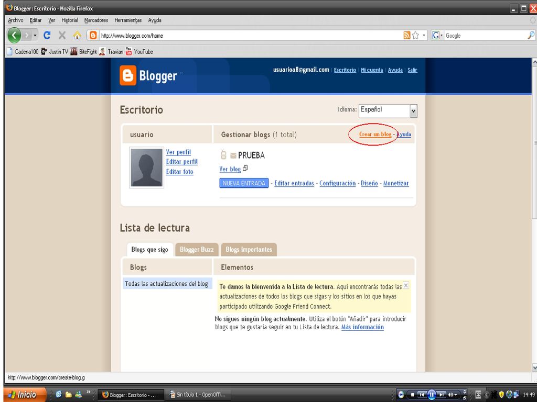Open the Diseño link
The width and height of the screenshot is (537, 402).
pyautogui.click(x=370, y=183)
